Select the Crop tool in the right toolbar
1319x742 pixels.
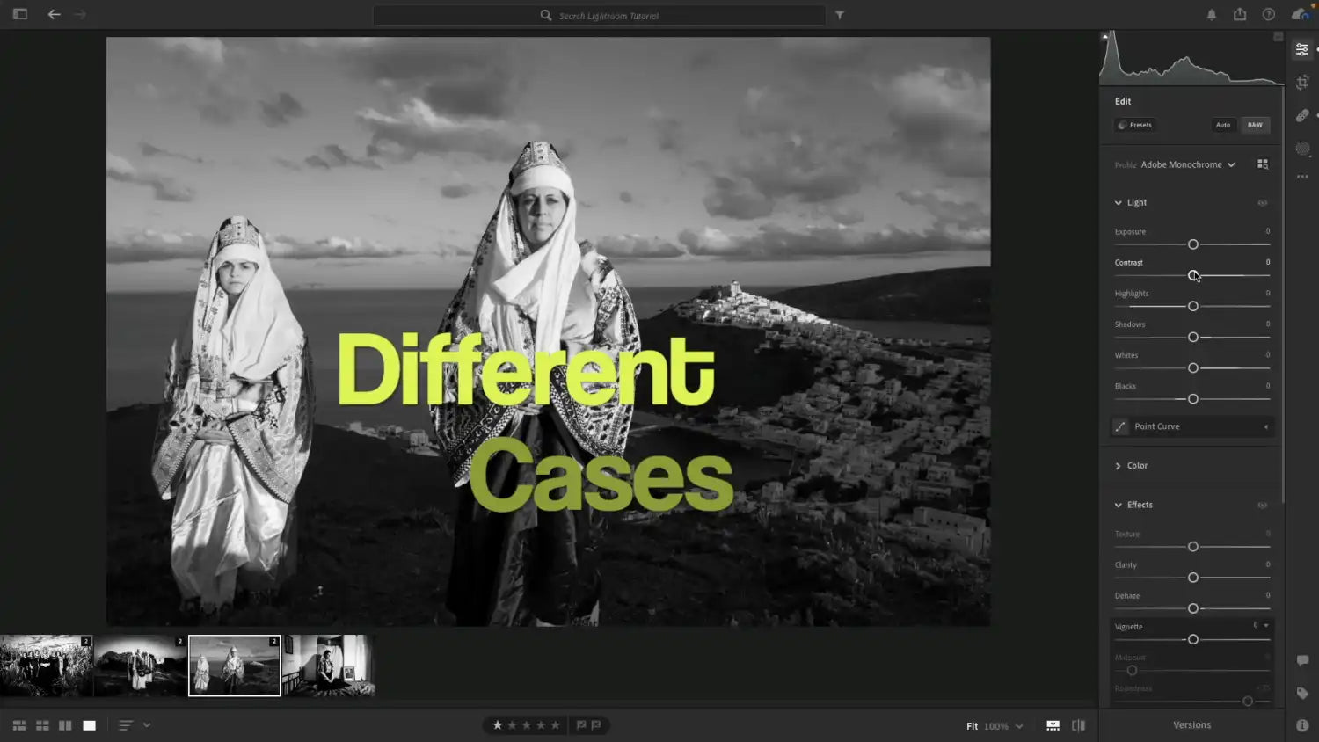[1302, 82]
